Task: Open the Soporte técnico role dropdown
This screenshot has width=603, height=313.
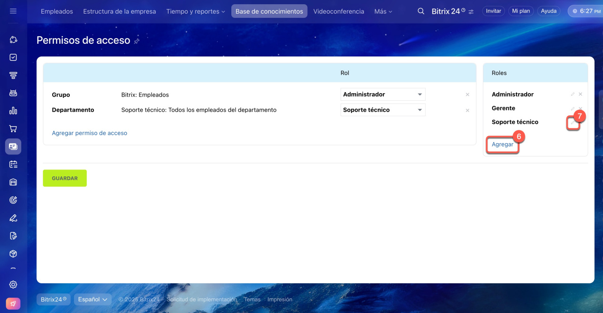Action: coord(383,110)
